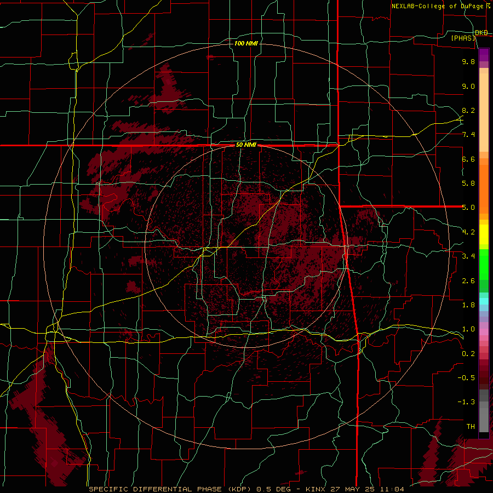Click the 7.4 scale value
This screenshot has width=493, height=493.
click(x=468, y=135)
